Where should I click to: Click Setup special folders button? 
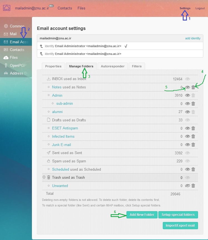tap(178, 215)
